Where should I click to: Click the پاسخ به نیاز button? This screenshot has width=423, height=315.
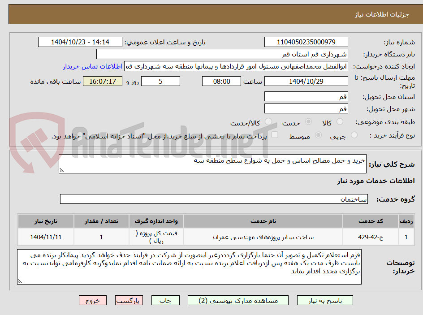325,300
